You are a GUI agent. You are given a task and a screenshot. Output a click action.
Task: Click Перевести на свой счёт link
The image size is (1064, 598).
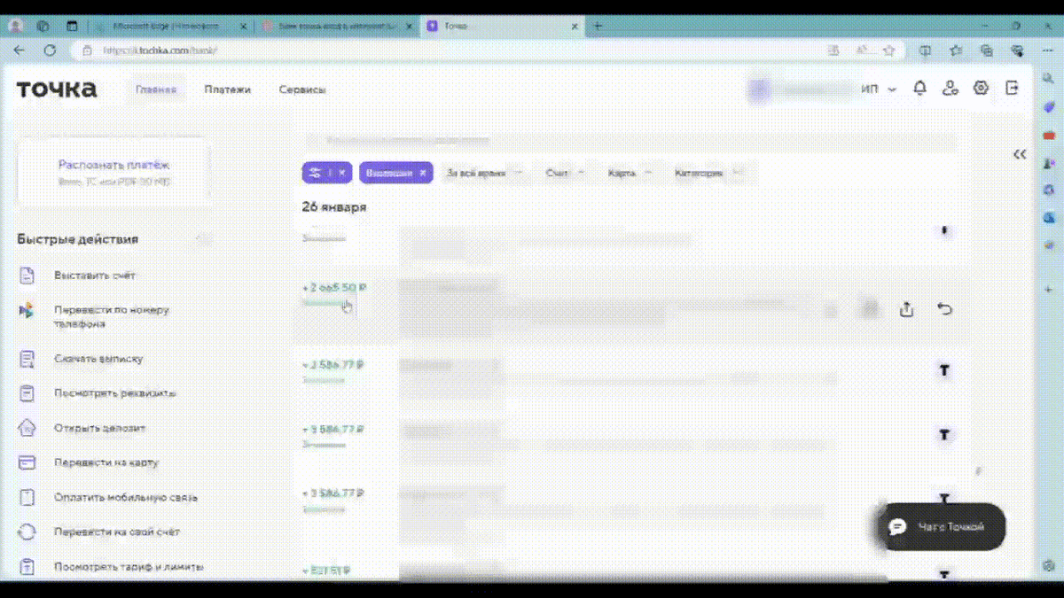coord(116,532)
